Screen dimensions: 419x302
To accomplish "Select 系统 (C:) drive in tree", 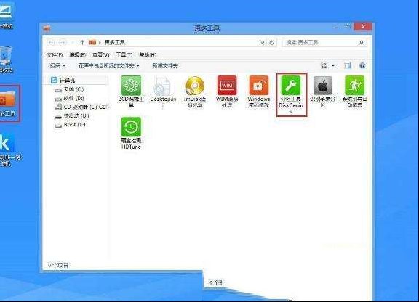I will coord(70,89).
